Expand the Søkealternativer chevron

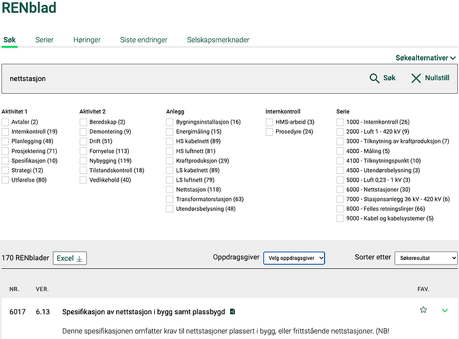(453, 58)
